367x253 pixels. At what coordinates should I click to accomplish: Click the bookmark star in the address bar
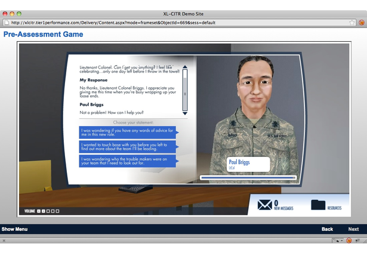pyautogui.click(x=352, y=23)
